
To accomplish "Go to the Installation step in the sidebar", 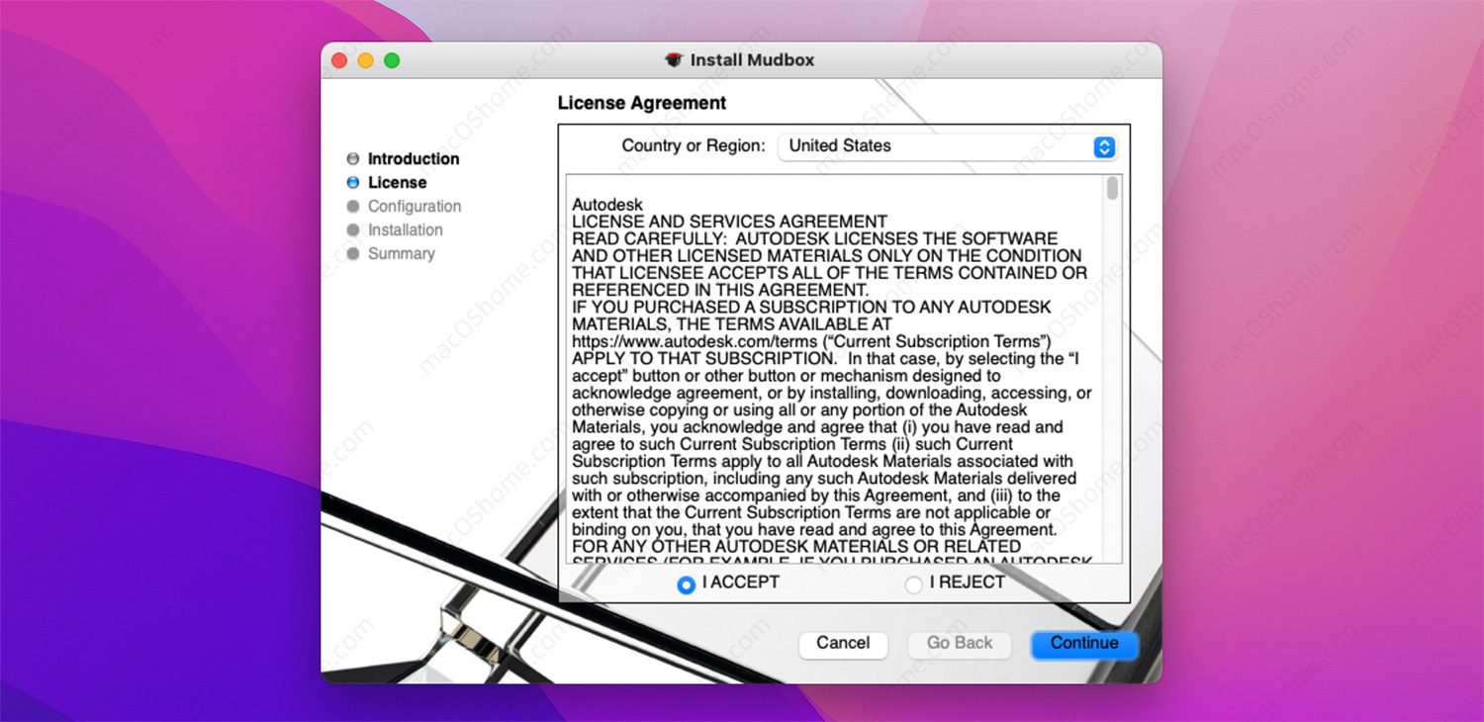I will coord(405,230).
